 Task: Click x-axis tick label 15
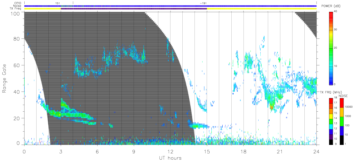[207, 152]
